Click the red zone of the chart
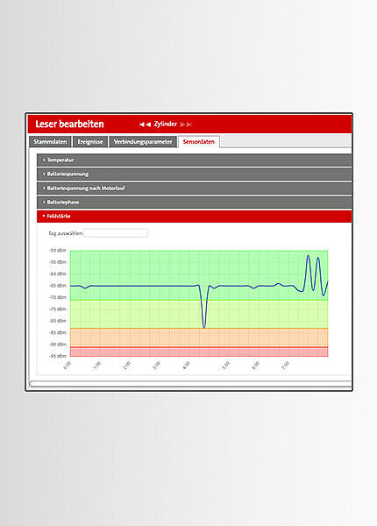Viewport: 377px width, 526px height. pyautogui.click(x=199, y=352)
